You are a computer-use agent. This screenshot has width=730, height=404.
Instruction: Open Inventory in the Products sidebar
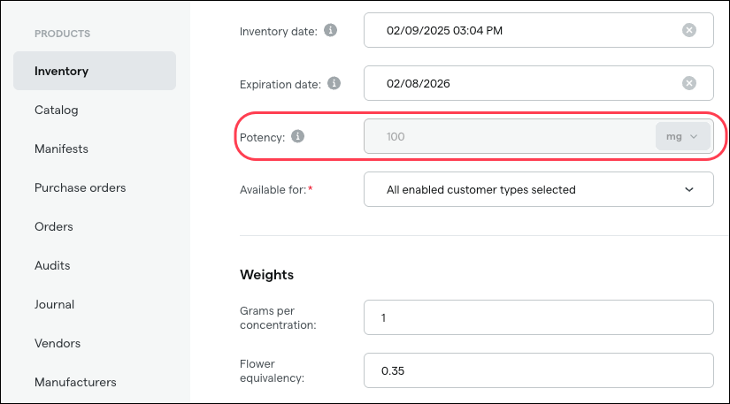[95, 71]
